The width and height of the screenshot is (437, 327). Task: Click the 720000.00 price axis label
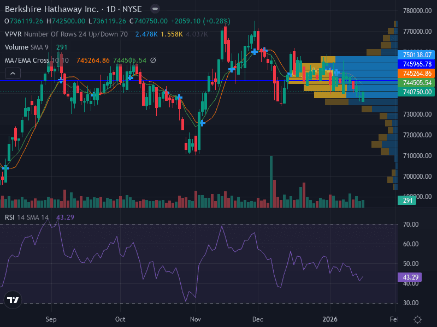pyautogui.click(x=417, y=135)
